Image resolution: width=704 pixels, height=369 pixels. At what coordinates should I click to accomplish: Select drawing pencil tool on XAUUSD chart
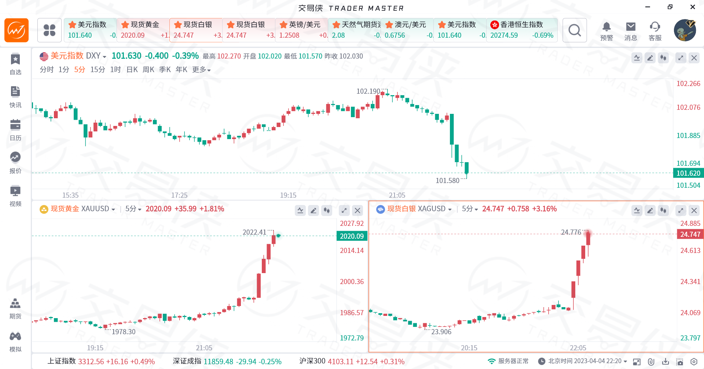[313, 210]
